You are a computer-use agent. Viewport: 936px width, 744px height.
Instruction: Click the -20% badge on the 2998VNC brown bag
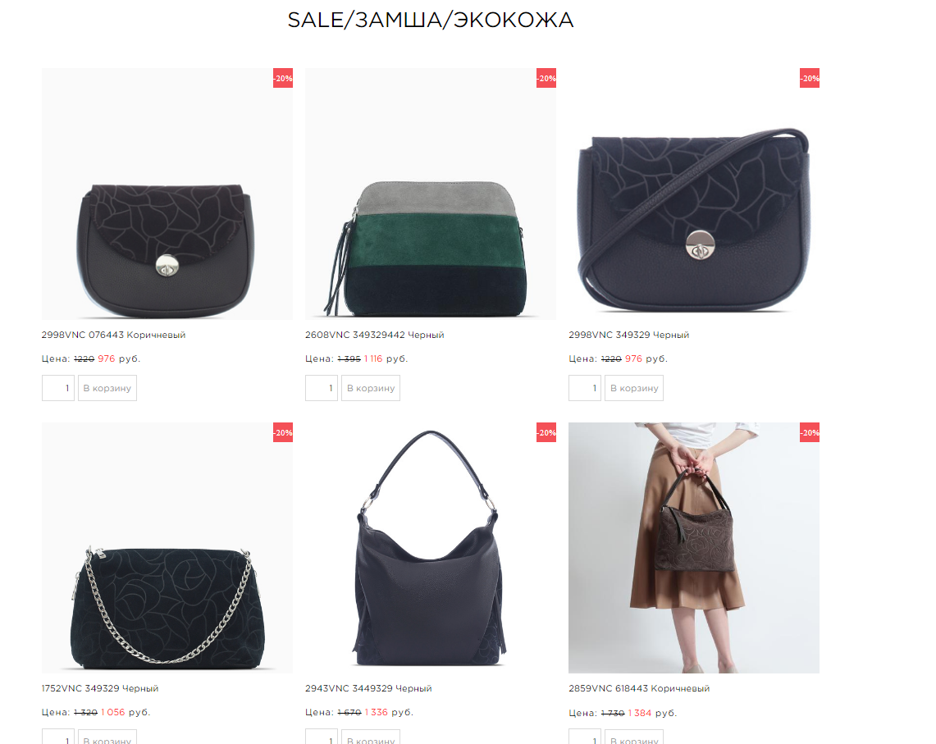(283, 78)
